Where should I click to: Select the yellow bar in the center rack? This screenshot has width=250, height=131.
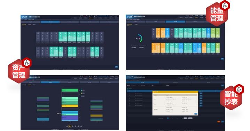tap(70, 106)
